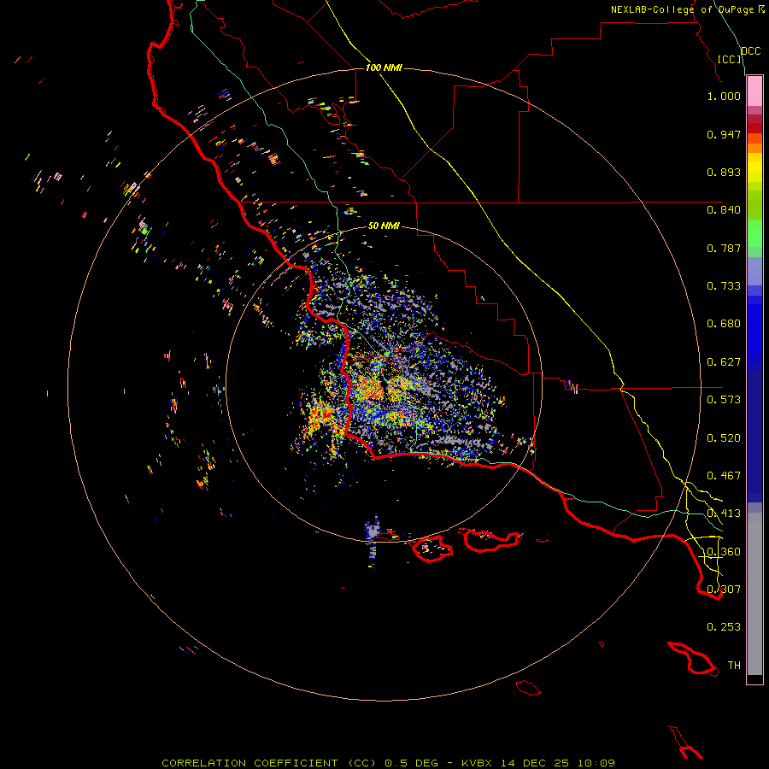Pick the bright green color scale segment
769x769 pixels.
754,233
